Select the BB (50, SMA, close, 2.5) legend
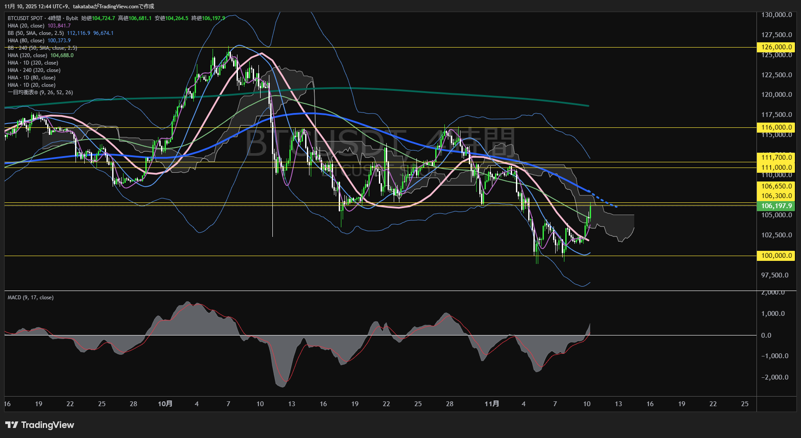801x438 pixels. [36, 33]
